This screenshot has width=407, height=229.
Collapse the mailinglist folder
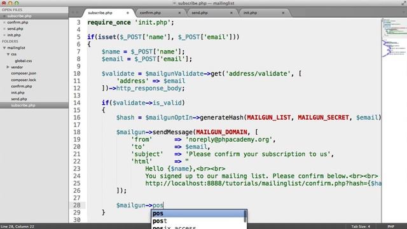tap(4, 48)
